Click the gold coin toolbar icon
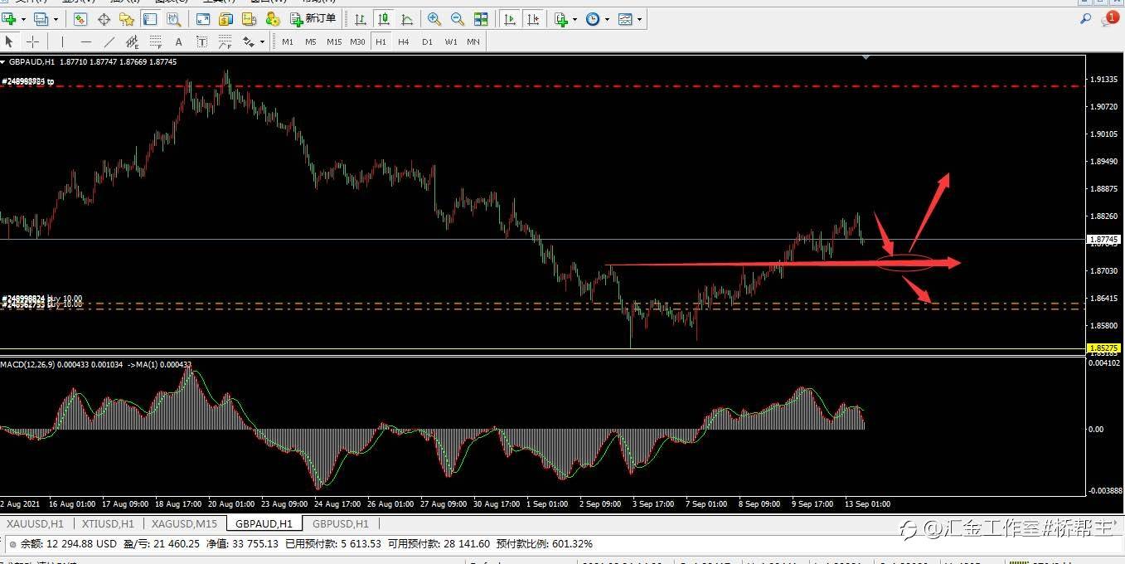The image size is (1125, 564). tap(225, 19)
